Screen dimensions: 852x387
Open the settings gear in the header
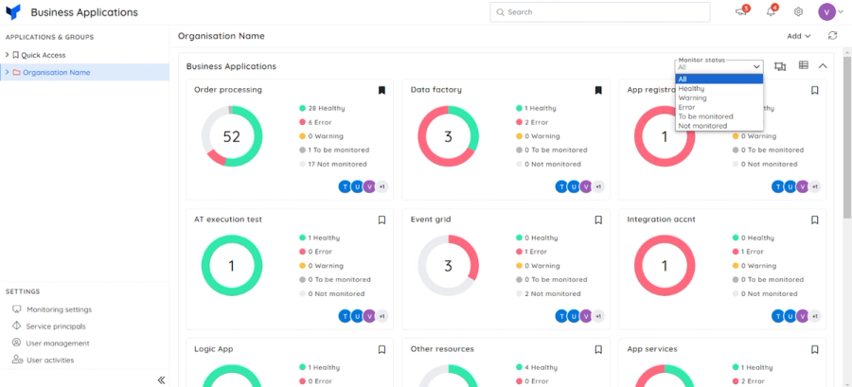pyautogui.click(x=798, y=12)
